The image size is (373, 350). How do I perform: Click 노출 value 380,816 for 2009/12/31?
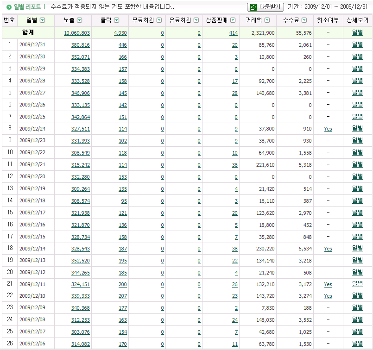coord(80,45)
